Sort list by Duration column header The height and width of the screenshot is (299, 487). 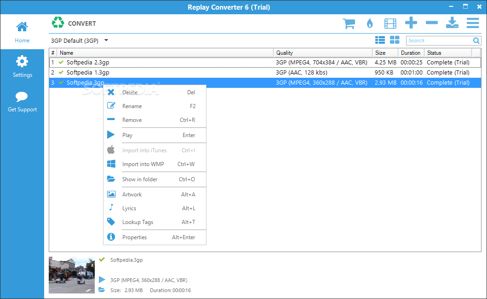point(411,53)
